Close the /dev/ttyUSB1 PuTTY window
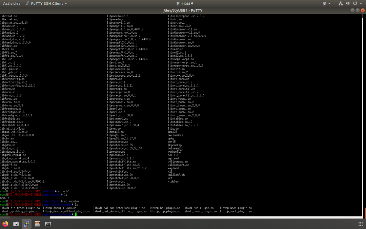Viewport: 366px width, 229px height. click(x=363, y=10)
